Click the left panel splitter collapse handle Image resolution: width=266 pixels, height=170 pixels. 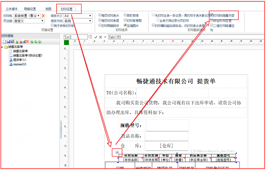(x=61, y=130)
